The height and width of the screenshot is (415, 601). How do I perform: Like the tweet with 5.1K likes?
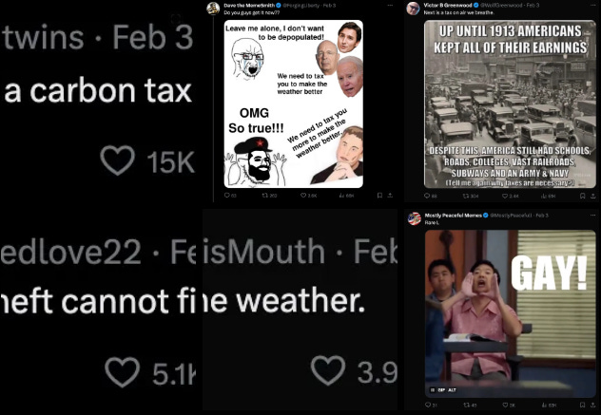pyautogui.click(x=123, y=372)
